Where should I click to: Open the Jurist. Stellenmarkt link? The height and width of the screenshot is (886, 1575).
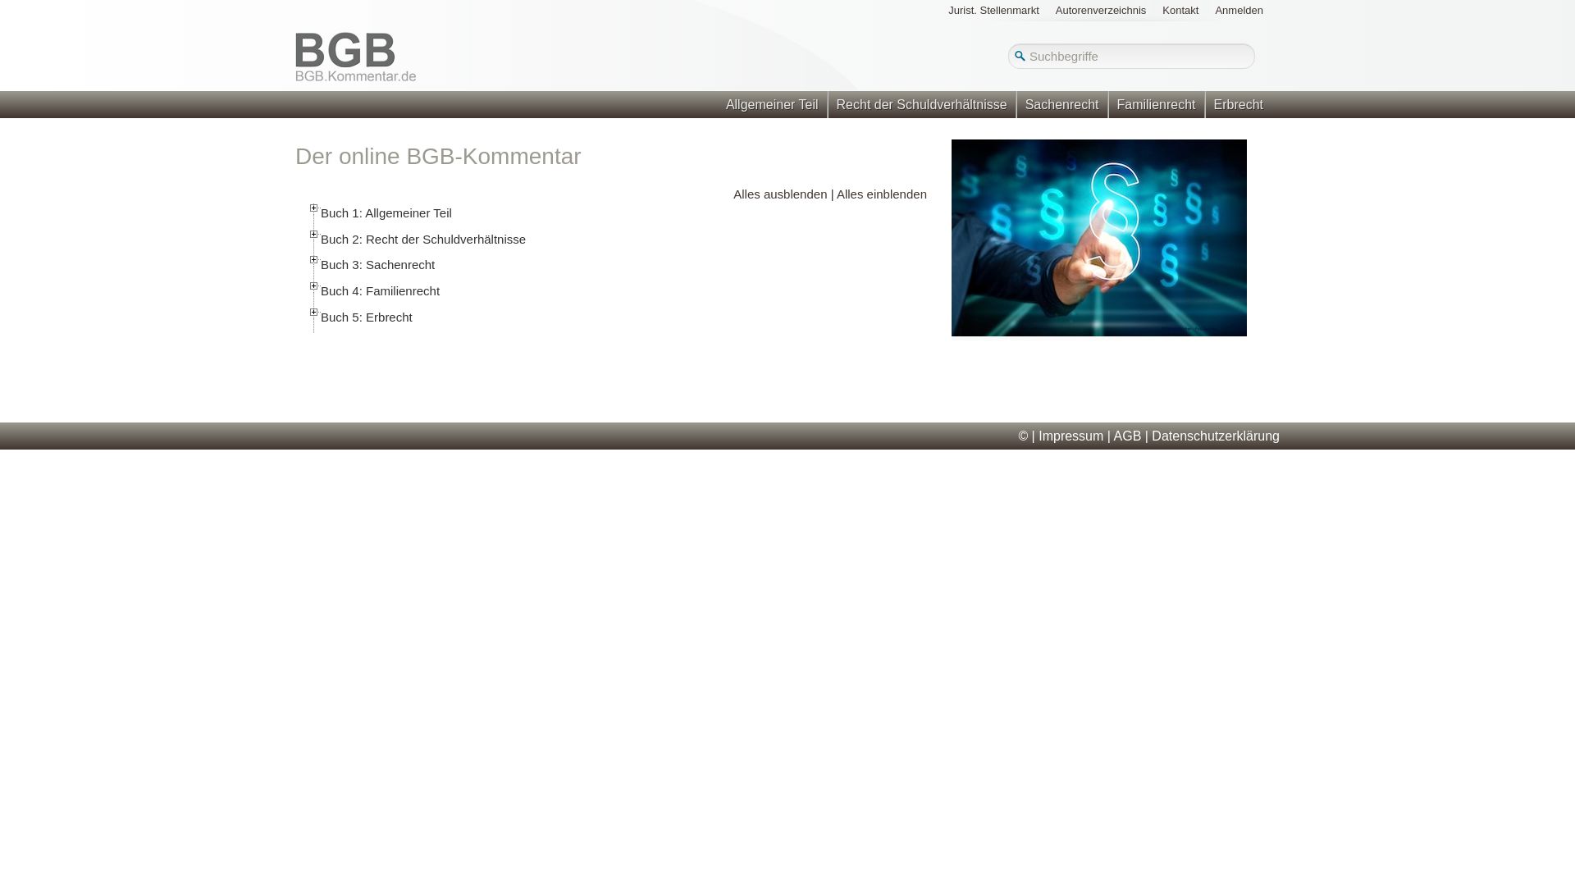coord(993,11)
